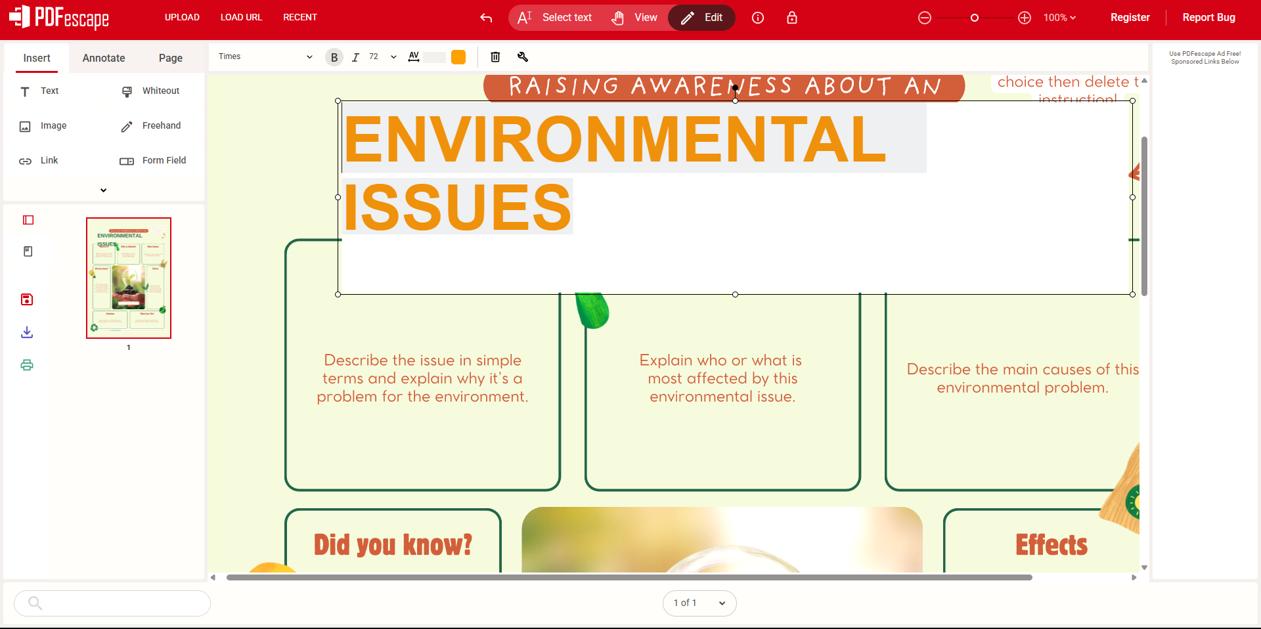Open the Times font dropdown
1261x629 pixels.
point(265,57)
